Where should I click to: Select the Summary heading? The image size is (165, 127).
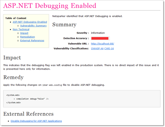click(x=64, y=25)
